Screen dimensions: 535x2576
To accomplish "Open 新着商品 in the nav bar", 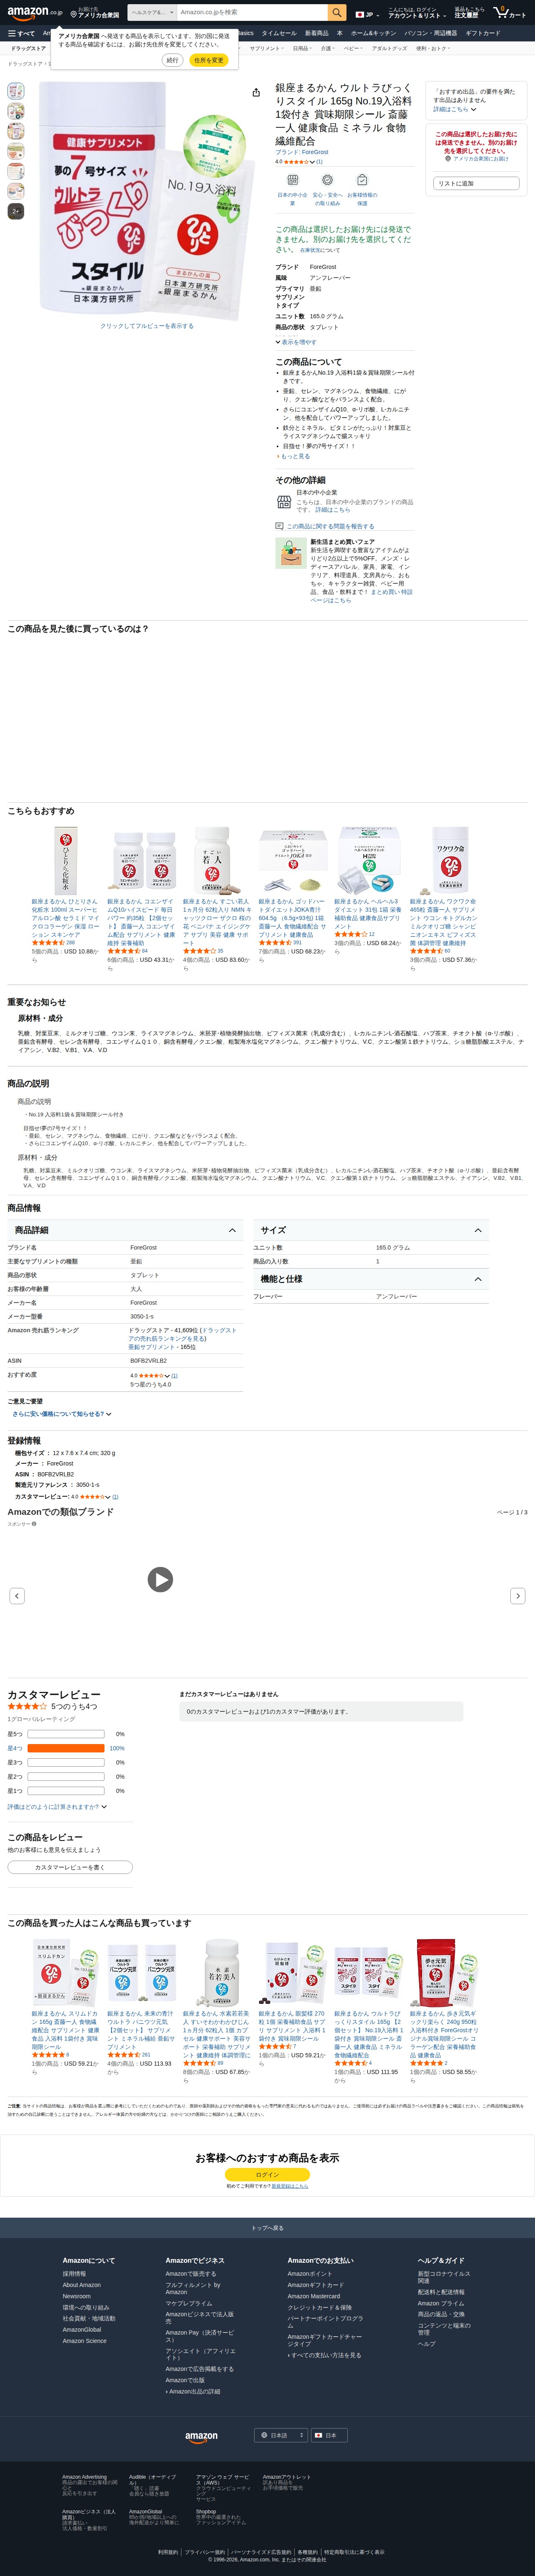I will pos(316,33).
